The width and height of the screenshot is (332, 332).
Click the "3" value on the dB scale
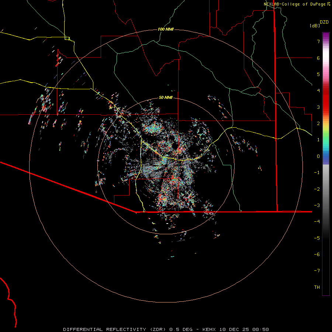[x=318, y=107]
